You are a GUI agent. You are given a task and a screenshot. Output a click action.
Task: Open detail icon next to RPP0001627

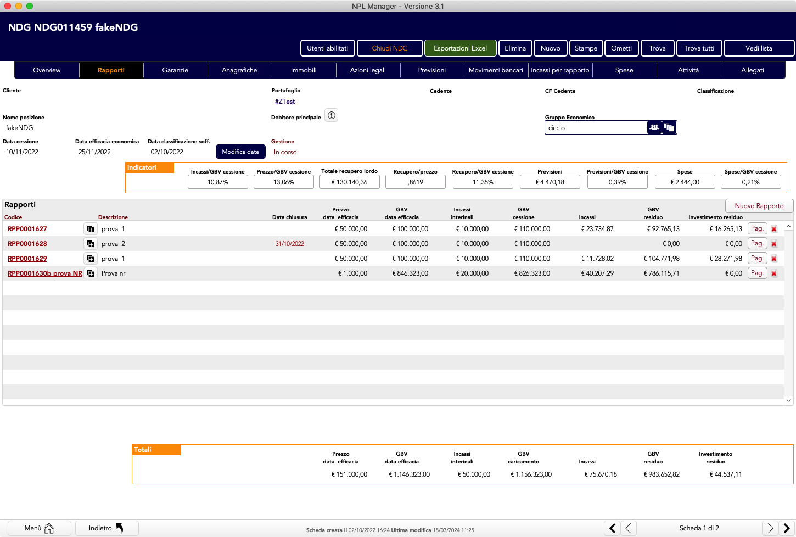[x=91, y=229]
